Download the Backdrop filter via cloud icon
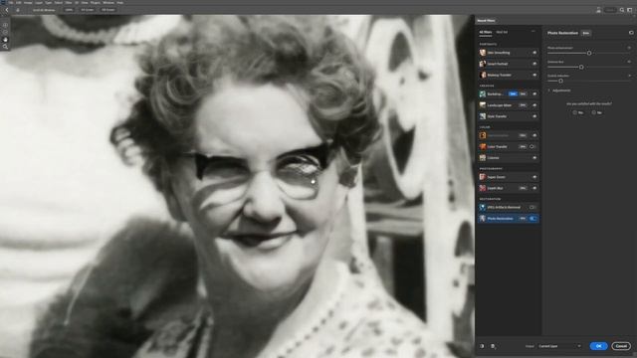 point(534,94)
